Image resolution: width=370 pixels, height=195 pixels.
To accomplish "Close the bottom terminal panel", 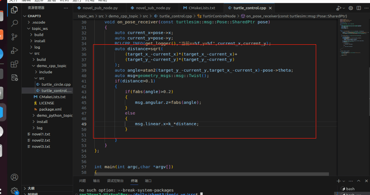I will (366, 181).
